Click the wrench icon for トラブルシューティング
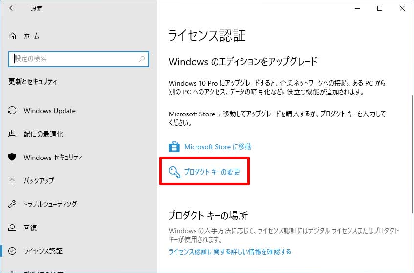 tap(12, 204)
